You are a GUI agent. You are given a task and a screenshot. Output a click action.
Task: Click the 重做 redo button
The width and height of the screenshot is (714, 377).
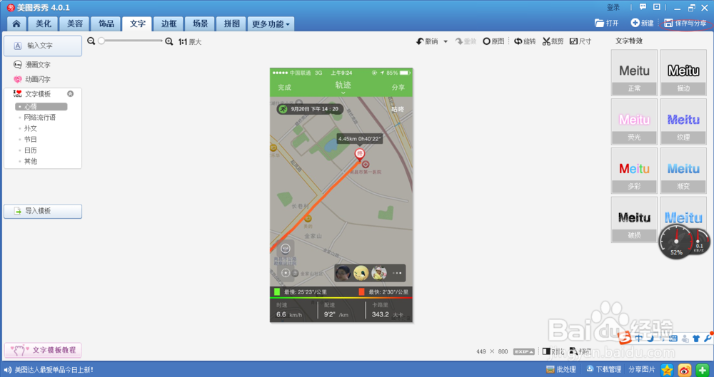(x=466, y=41)
